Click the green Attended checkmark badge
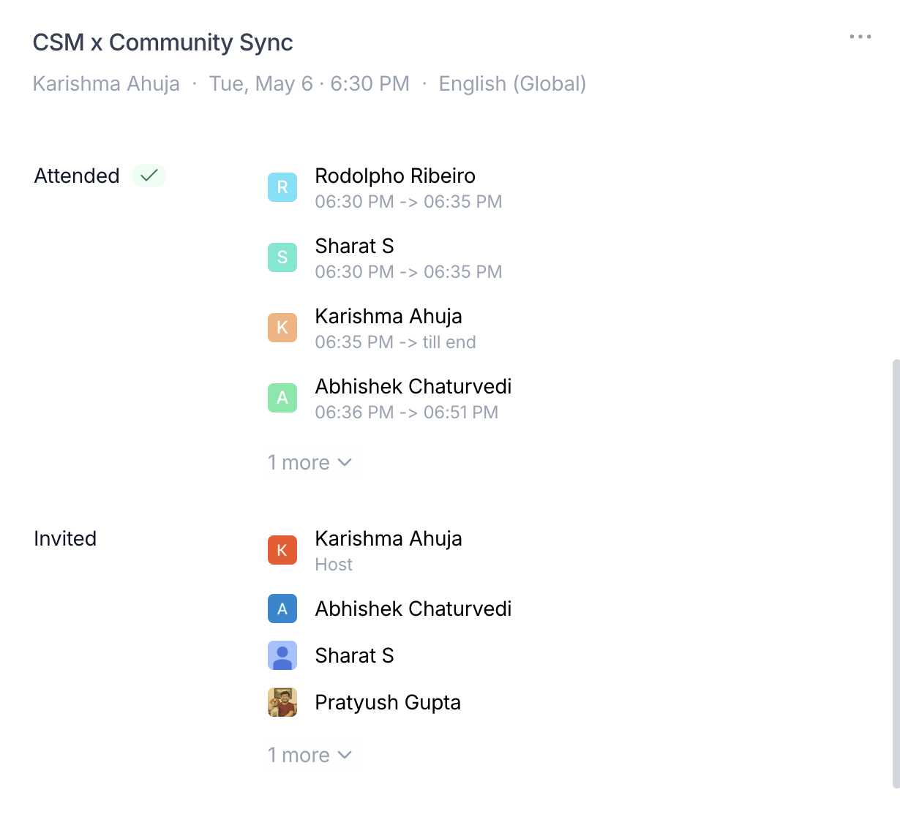Image resolution: width=900 pixels, height=825 pixels. 149,176
